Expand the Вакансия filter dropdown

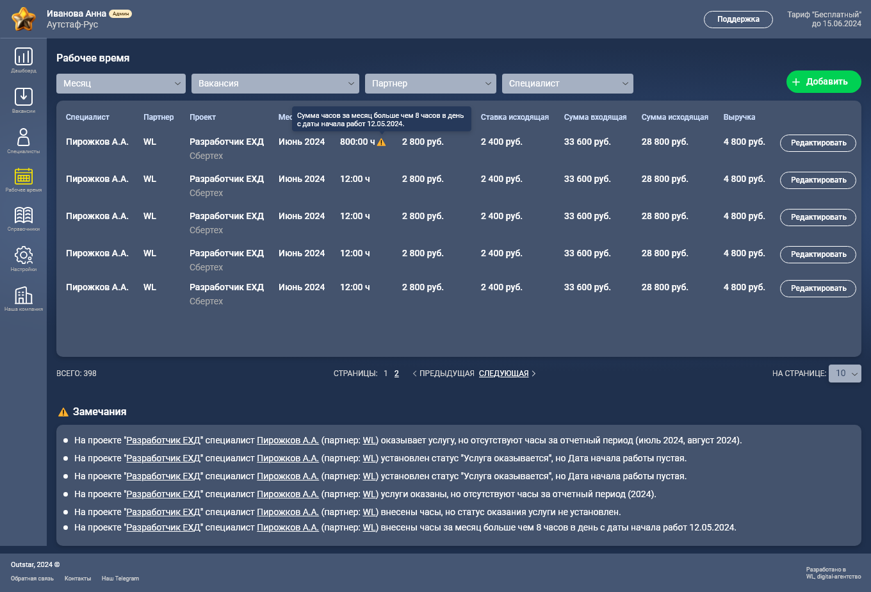click(275, 83)
